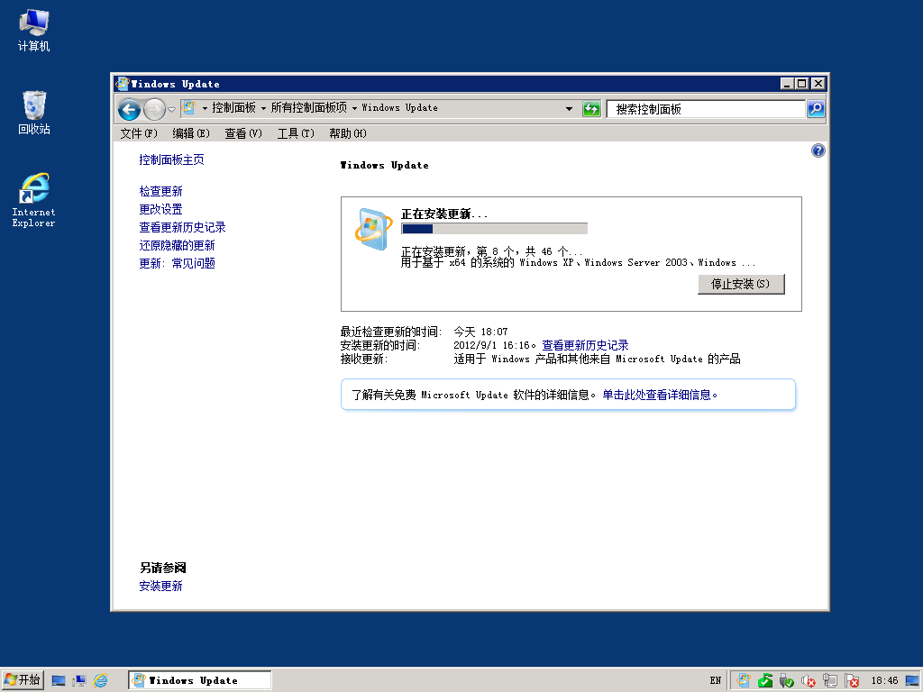Expand the breadcrumb arrow after 所有控制面板项

pyautogui.click(x=354, y=108)
